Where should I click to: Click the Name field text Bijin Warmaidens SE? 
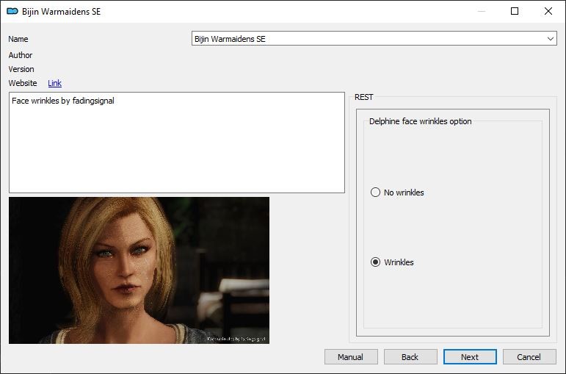(x=230, y=39)
